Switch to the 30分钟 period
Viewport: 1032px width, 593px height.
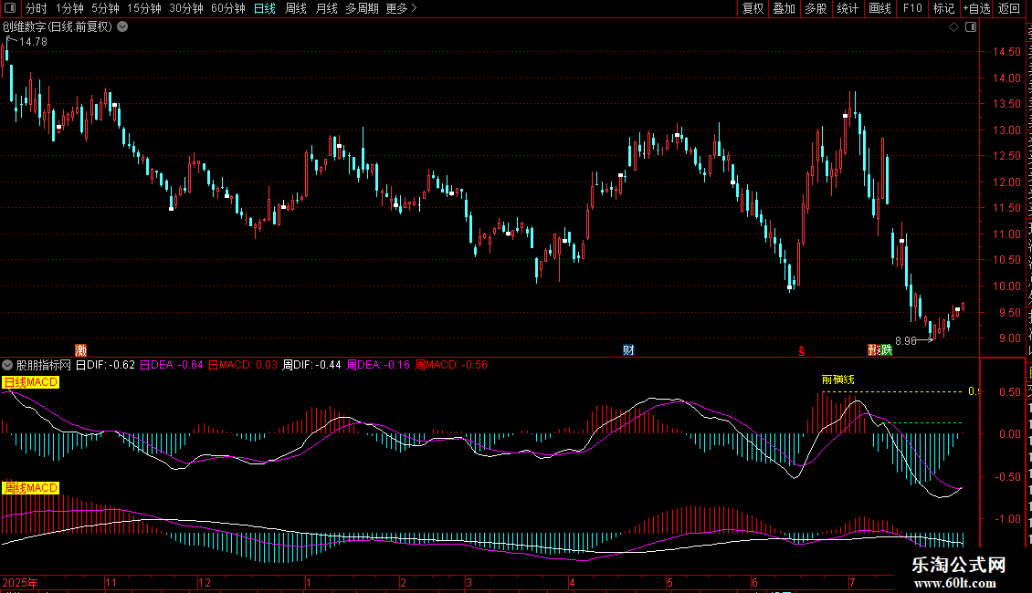click(x=185, y=8)
